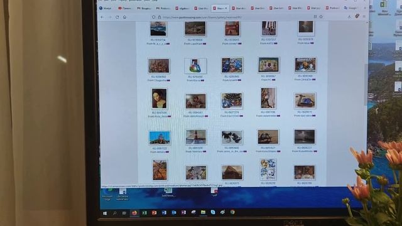Open the Windows Start menu
402x226 pixels.
105,213
